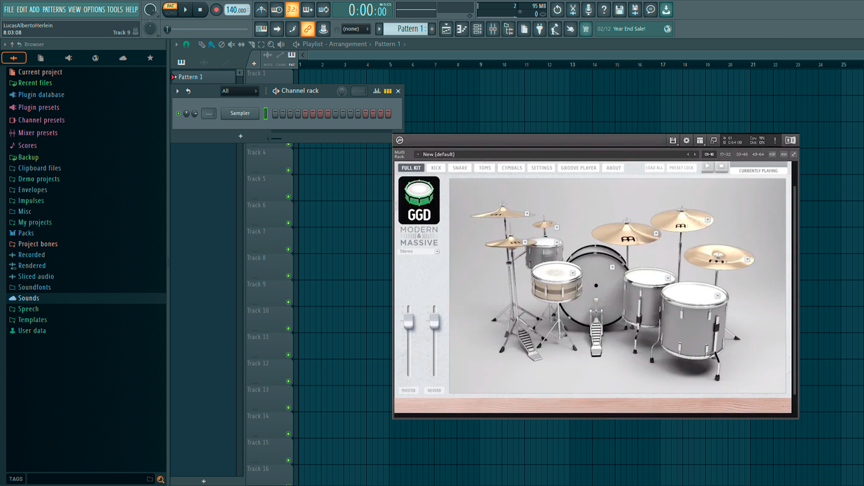
Task: Select the browser files tab icon
Action: [40, 58]
